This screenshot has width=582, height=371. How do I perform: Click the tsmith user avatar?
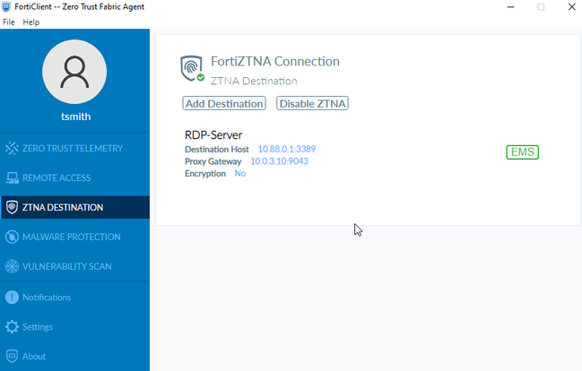point(74,72)
